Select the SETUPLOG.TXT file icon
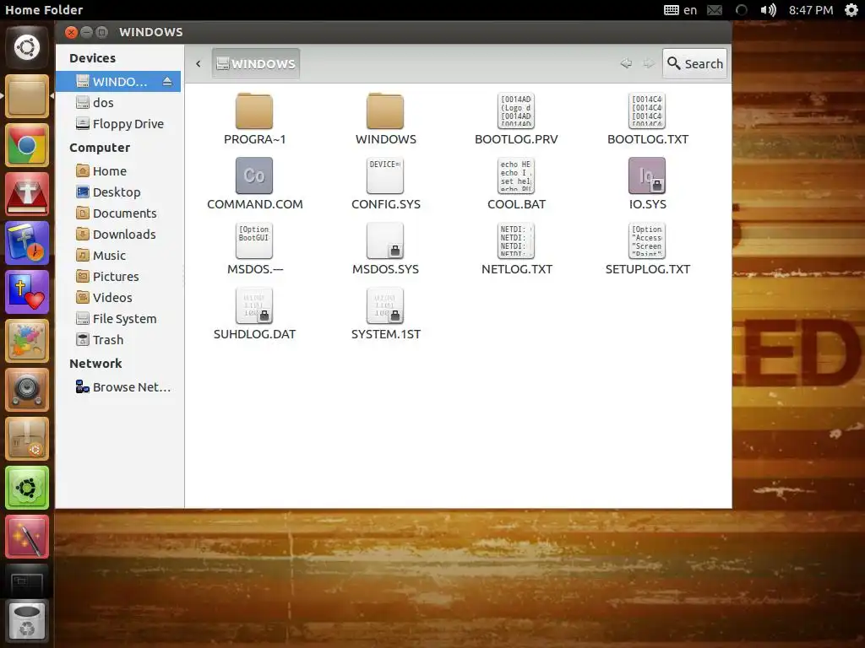 (x=647, y=240)
